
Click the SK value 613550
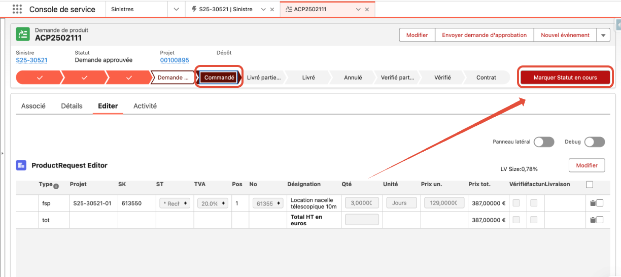[x=131, y=203]
